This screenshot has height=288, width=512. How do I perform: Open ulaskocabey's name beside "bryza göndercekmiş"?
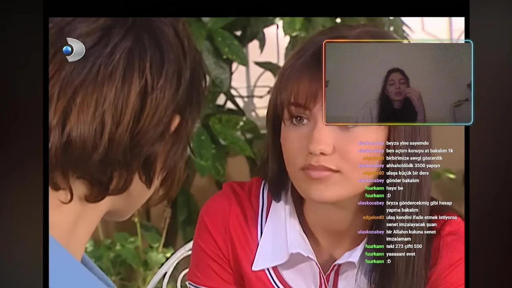coord(371,203)
